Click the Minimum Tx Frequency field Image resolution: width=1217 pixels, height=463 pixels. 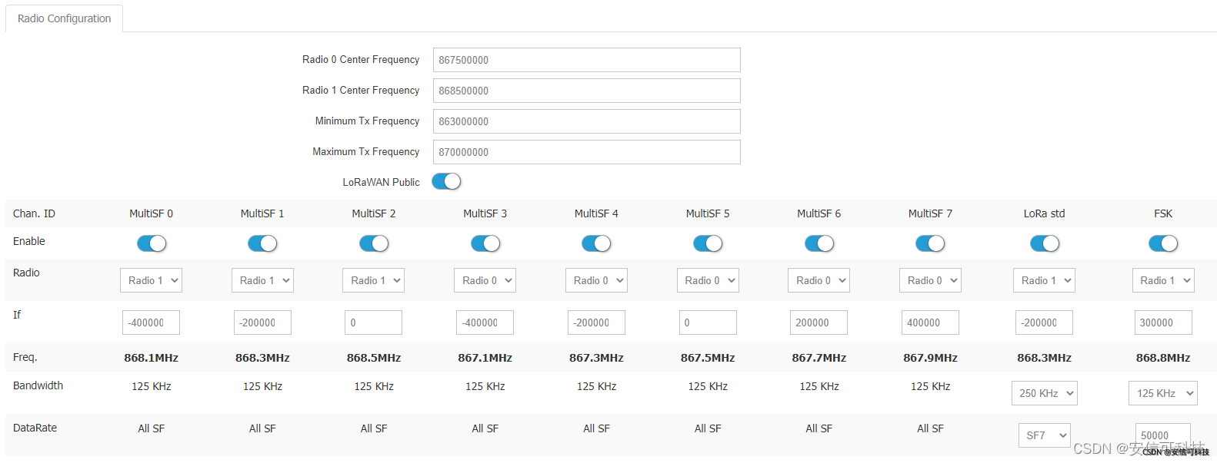pyautogui.click(x=586, y=121)
